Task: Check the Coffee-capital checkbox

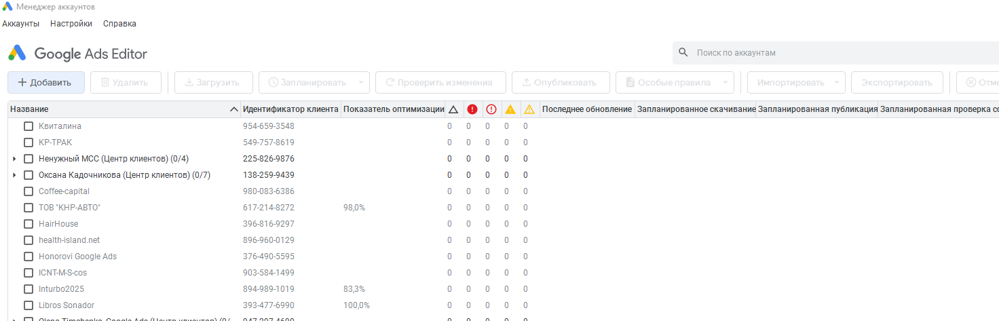Action: [29, 191]
